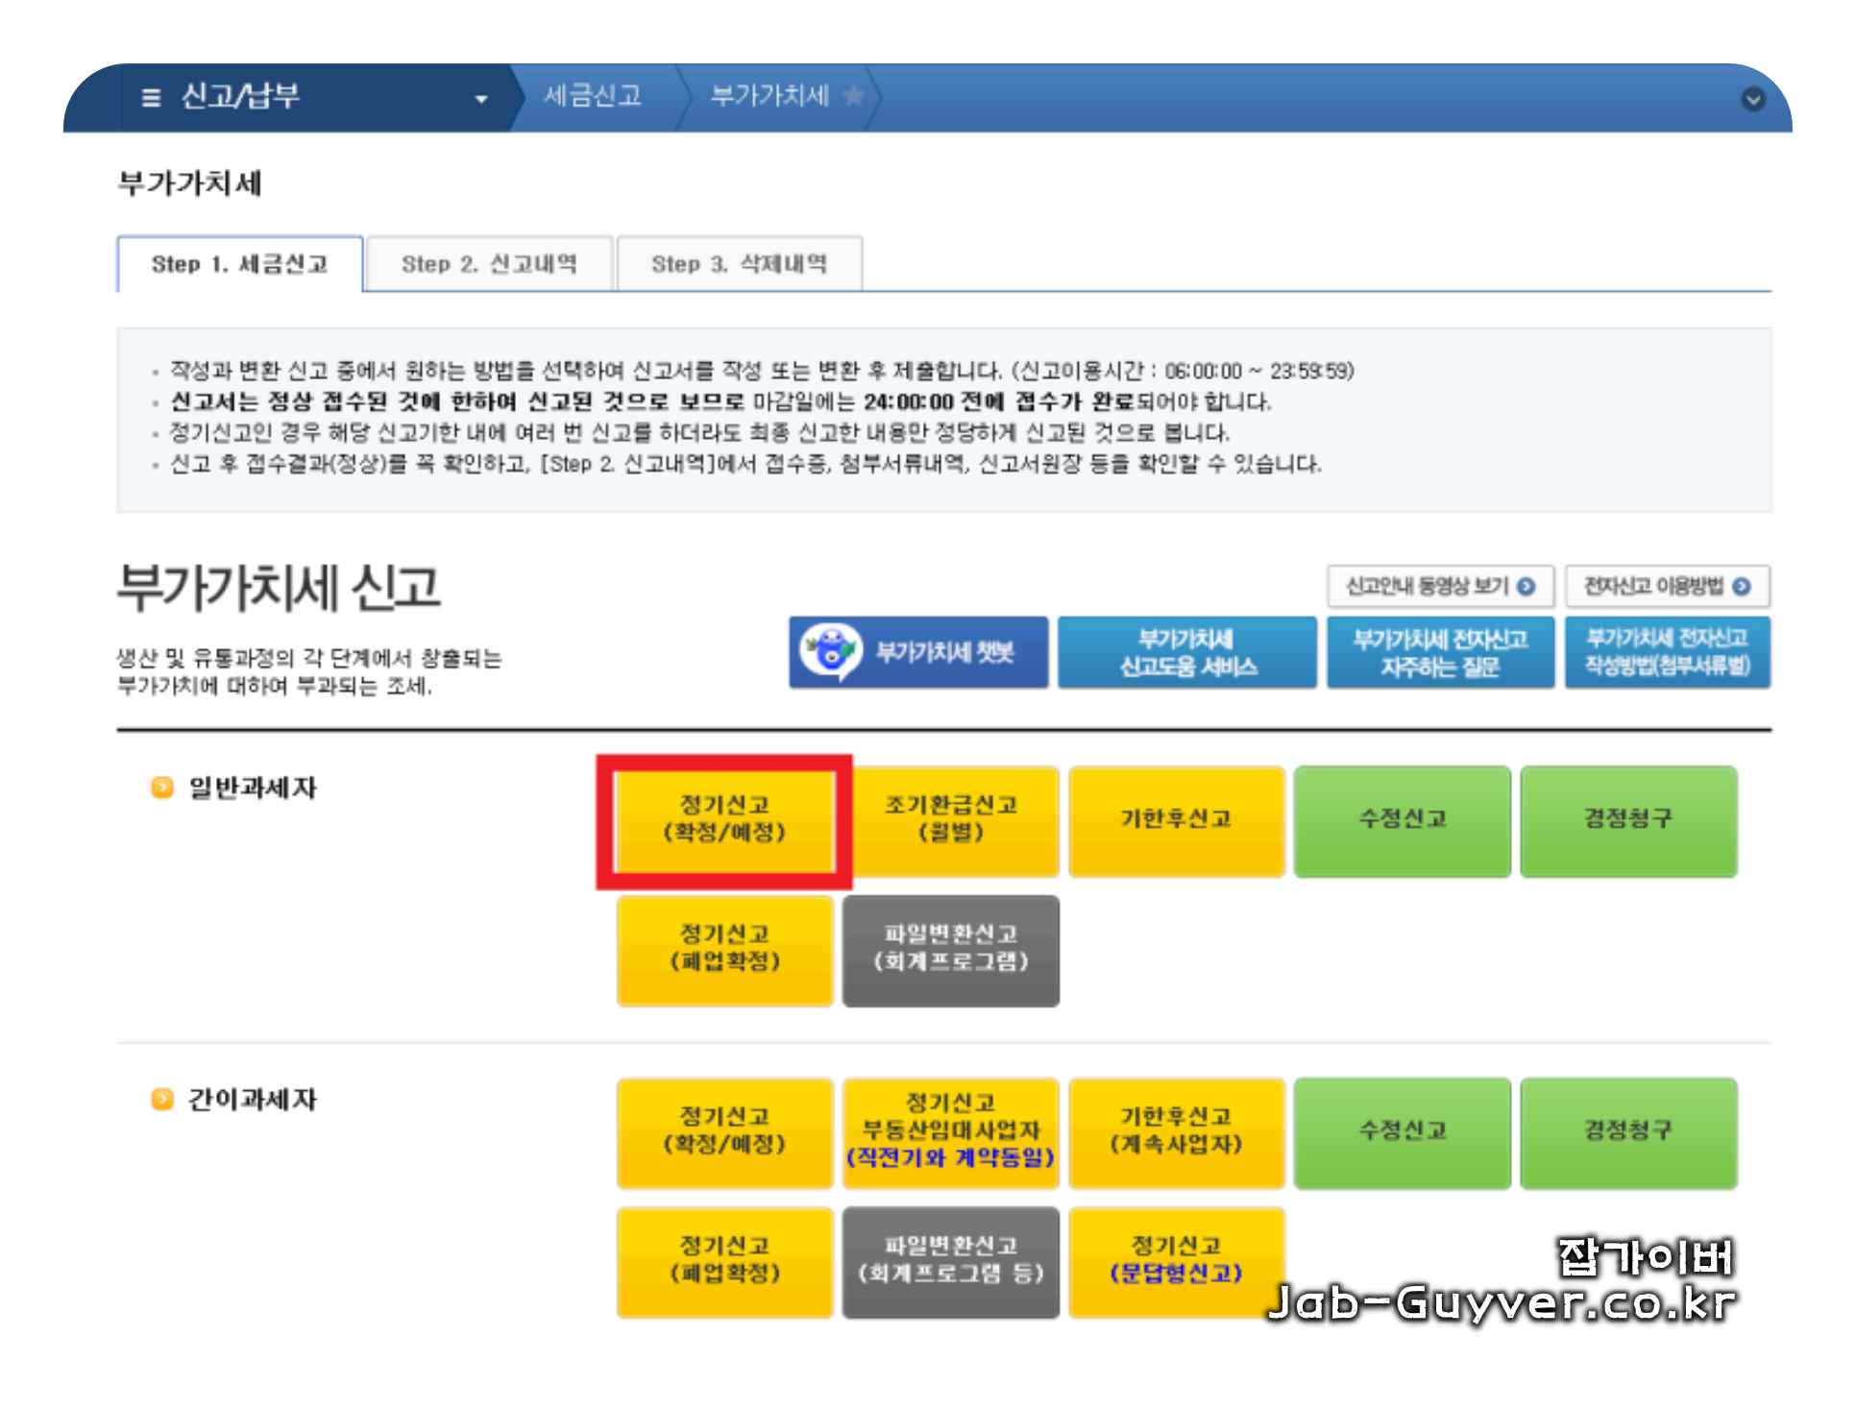The width and height of the screenshot is (1856, 1410).
Task: Open 부가가치세 신고도움 서비스 button
Action: point(1186,652)
